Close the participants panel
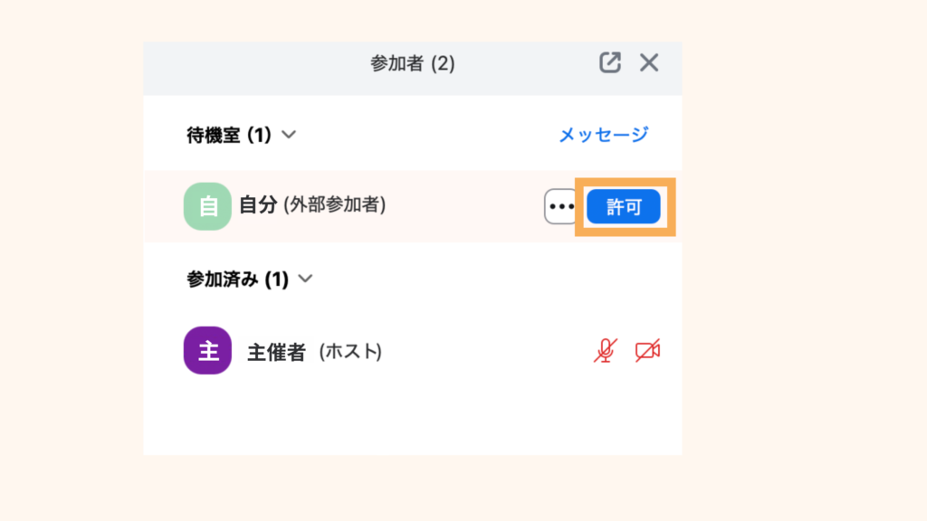 pyautogui.click(x=649, y=62)
